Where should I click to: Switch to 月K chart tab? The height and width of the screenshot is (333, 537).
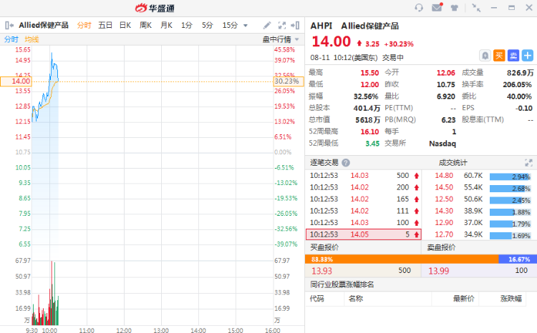point(166,25)
